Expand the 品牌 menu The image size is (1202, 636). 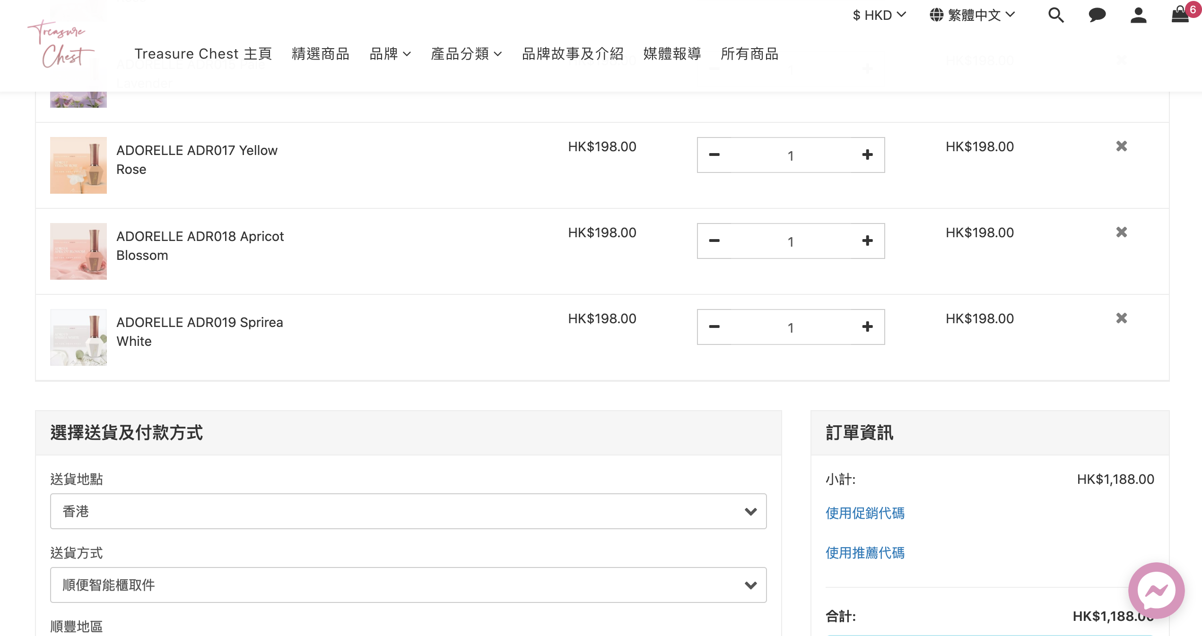click(x=390, y=54)
